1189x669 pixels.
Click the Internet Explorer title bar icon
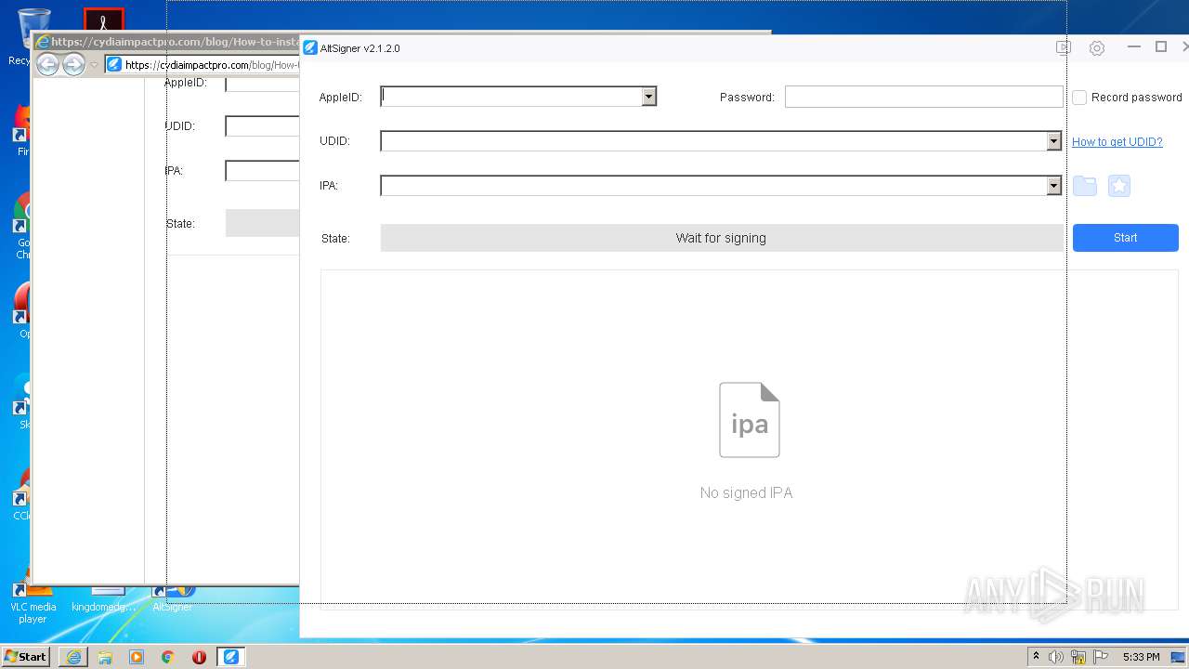42,42
